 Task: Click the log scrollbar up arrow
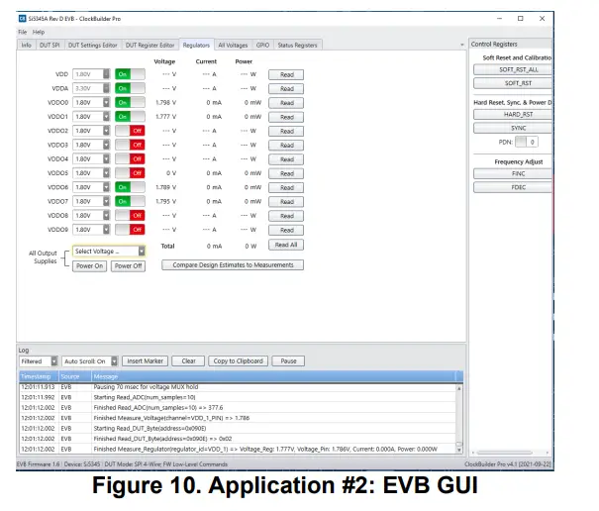459,388
